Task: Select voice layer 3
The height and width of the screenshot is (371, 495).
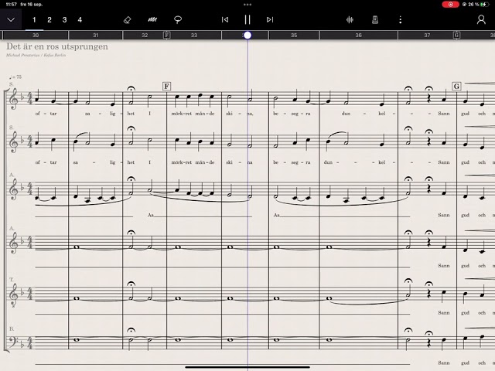Action: 64,20
